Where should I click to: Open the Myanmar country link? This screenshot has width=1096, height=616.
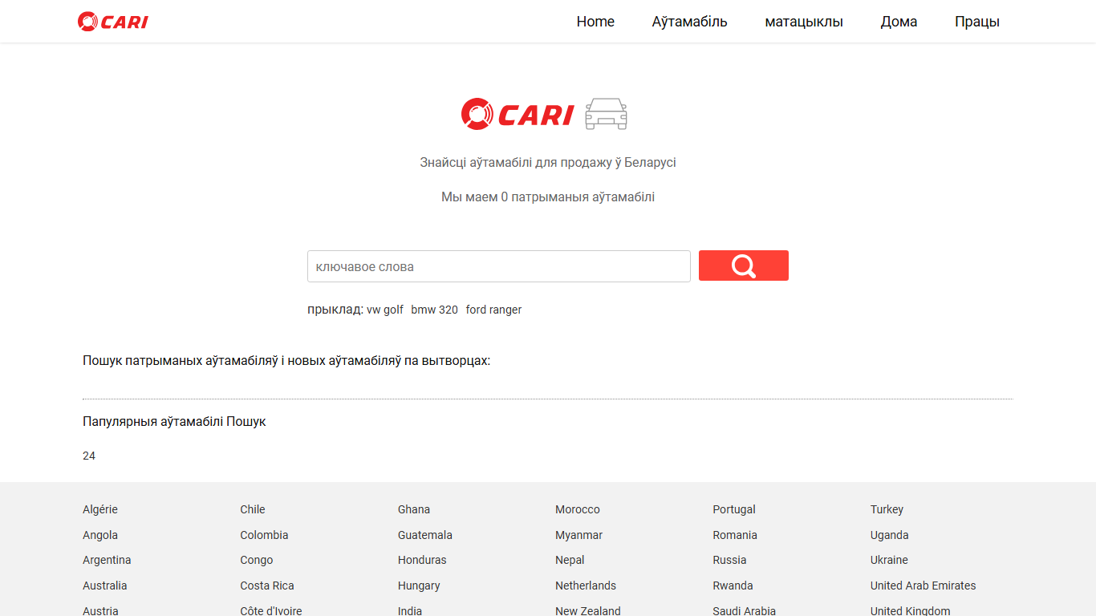tap(578, 535)
